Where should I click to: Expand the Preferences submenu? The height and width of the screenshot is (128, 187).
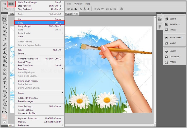click(40, 125)
